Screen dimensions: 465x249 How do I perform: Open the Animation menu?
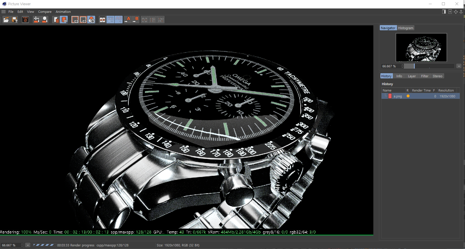tap(63, 12)
